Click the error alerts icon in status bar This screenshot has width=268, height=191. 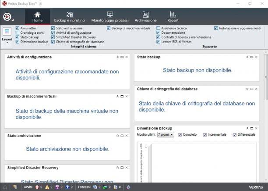pos(37,187)
